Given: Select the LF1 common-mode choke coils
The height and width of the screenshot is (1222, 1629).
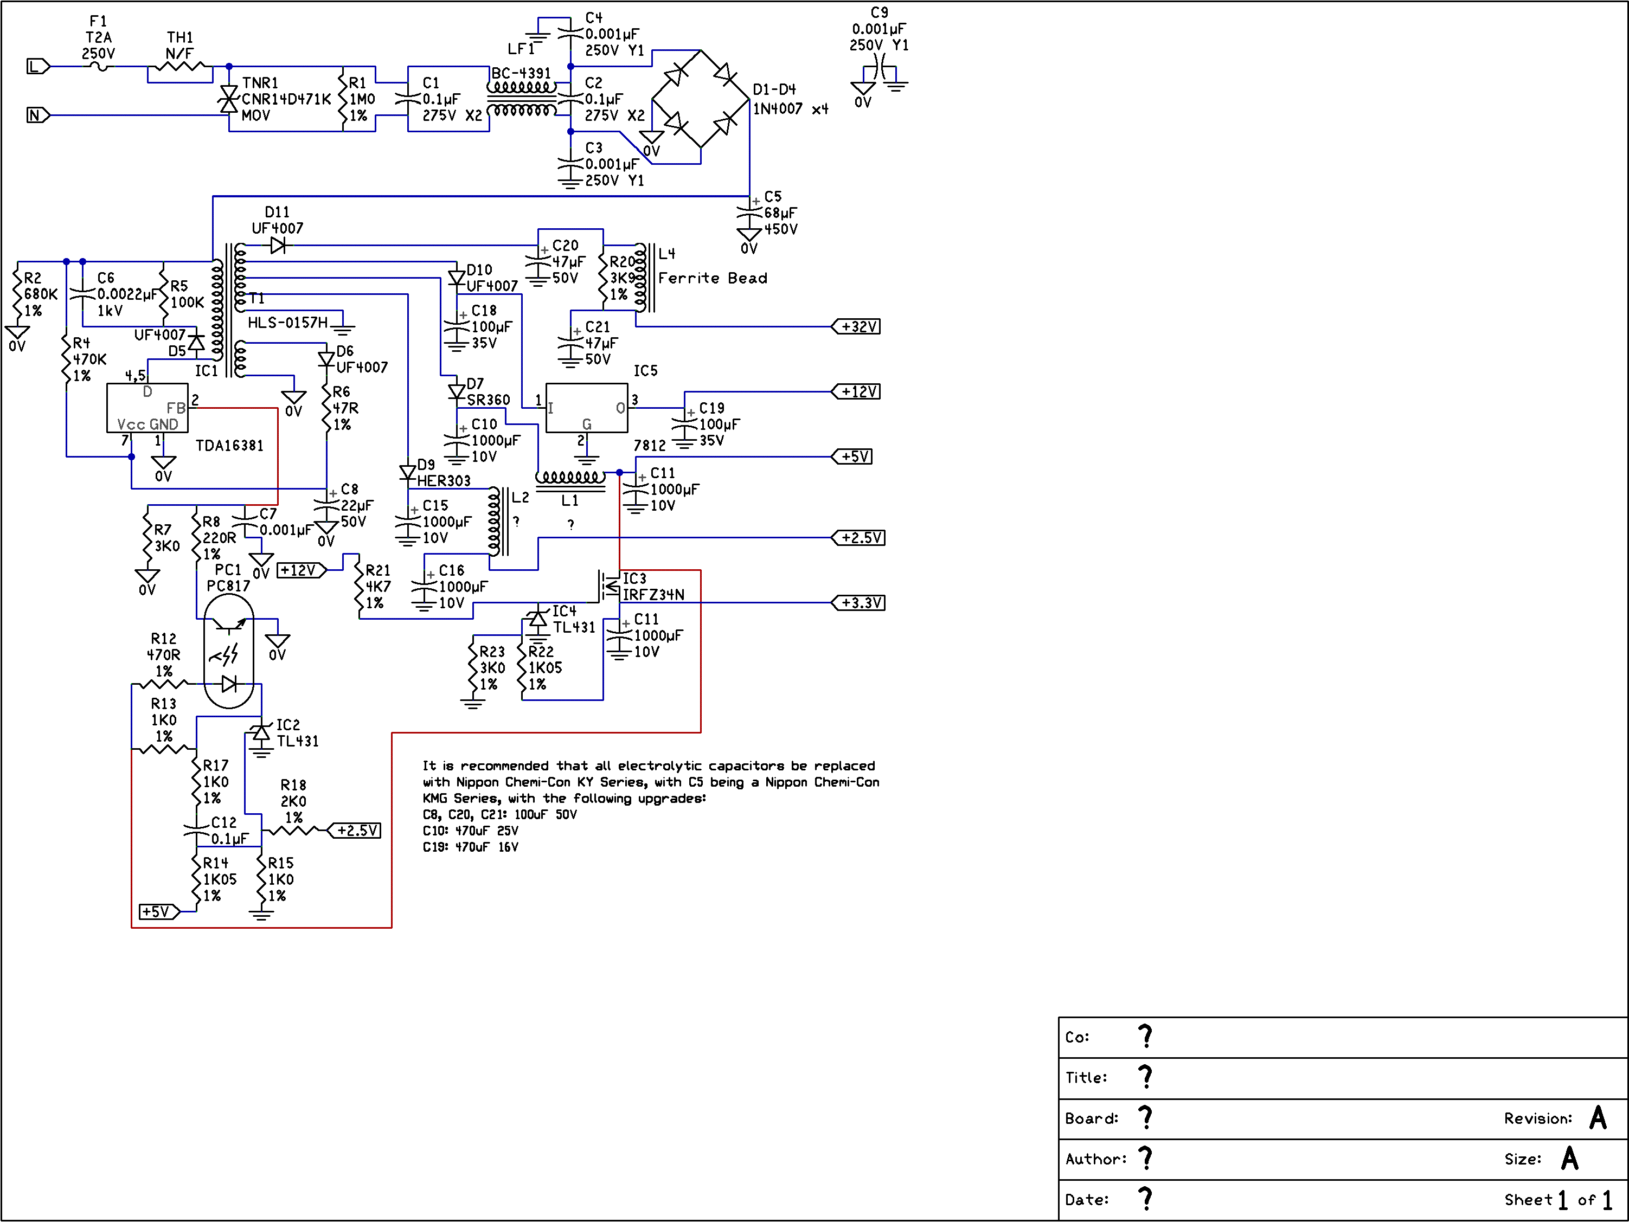Looking at the screenshot, I should pyautogui.click(x=521, y=99).
